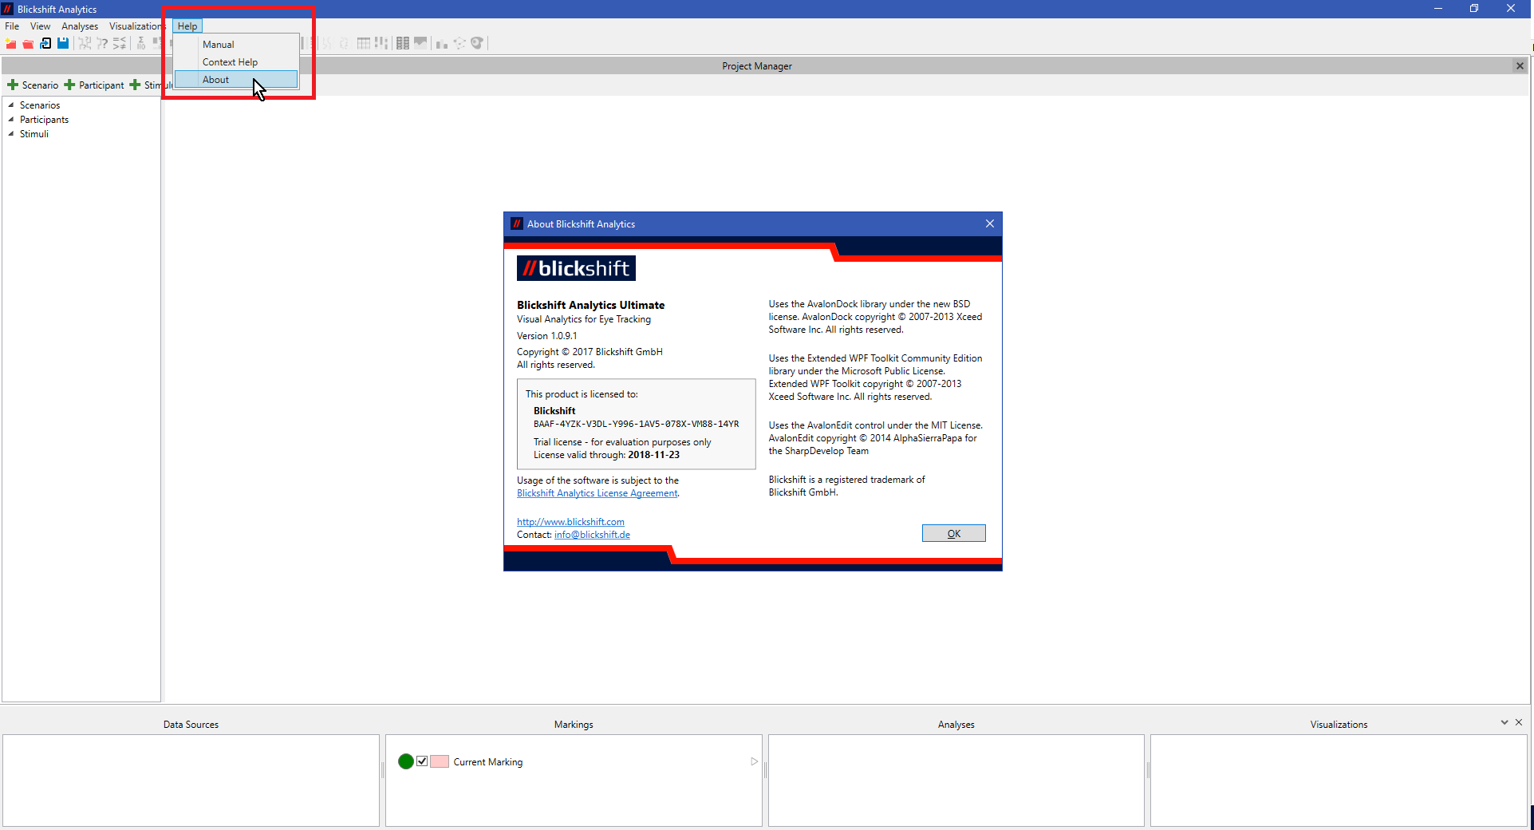Open the View menu
The height and width of the screenshot is (830, 1534).
coord(40,26)
